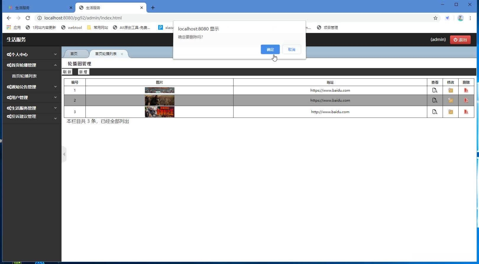
Task: Click the 编号 column header
Action: coord(75,82)
